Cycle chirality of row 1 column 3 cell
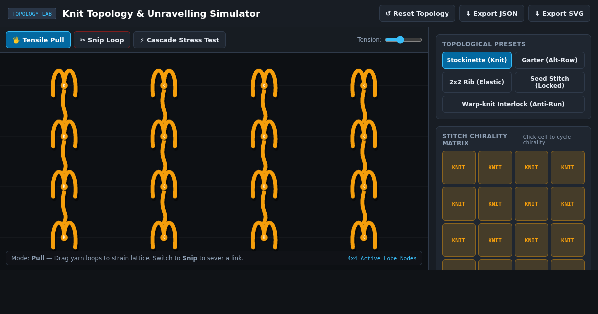The width and height of the screenshot is (598, 314). (x=531, y=167)
